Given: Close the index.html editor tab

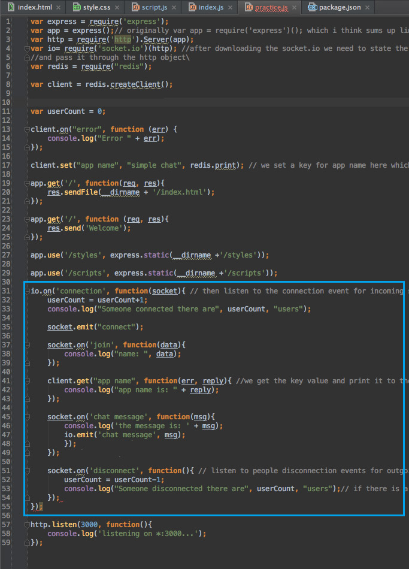Looking at the screenshot, I should 59,7.
